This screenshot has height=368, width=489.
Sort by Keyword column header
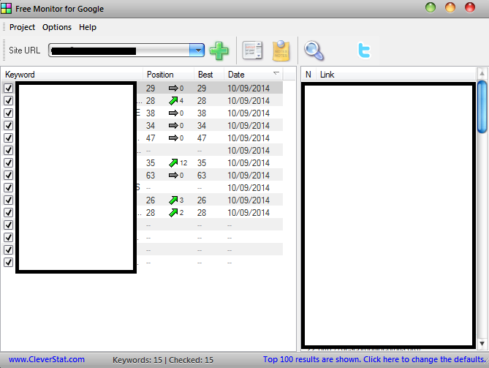(x=72, y=75)
